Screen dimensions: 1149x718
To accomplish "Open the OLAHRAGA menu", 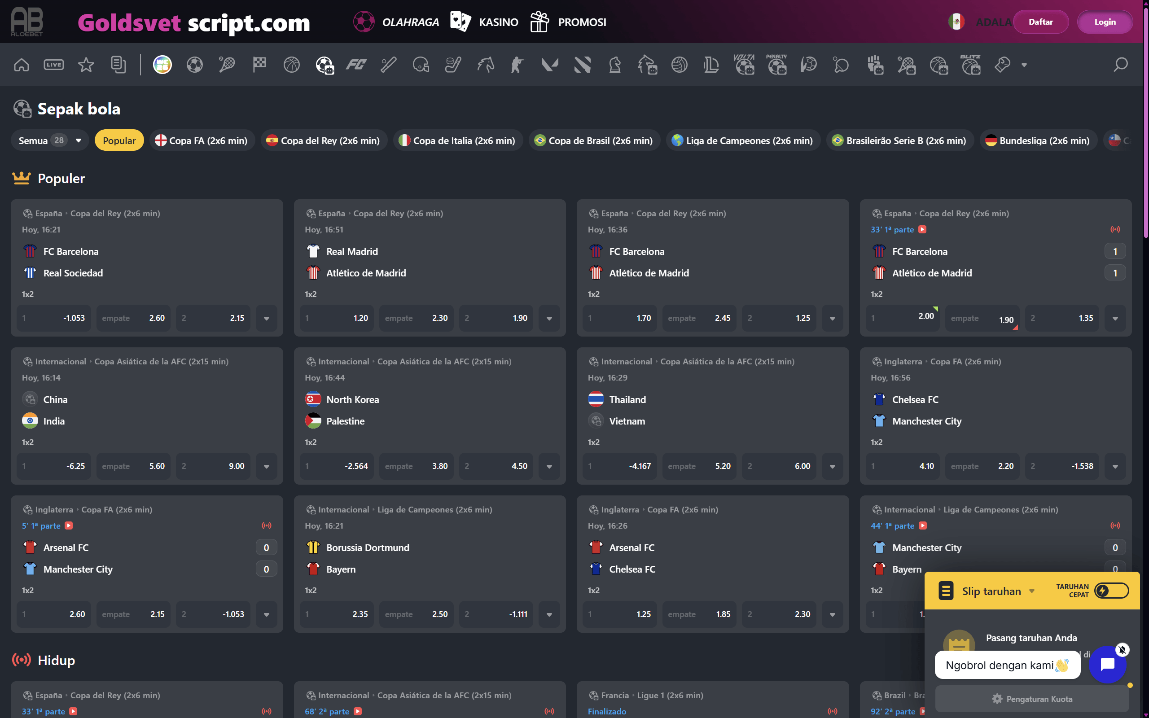I will click(x=396, y=22).
